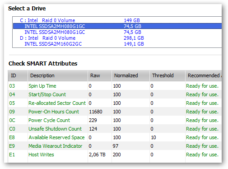Select the INTEL SSDSA2M160G2GC drive
Viewport: 228px width, 169px height.
(117, 44)
